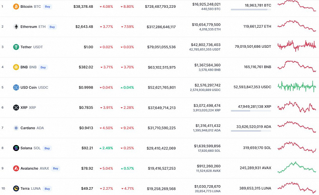319x195 pixels.
Task: Click Cardano's circulating supply progress bar
Action: [251, 131]
